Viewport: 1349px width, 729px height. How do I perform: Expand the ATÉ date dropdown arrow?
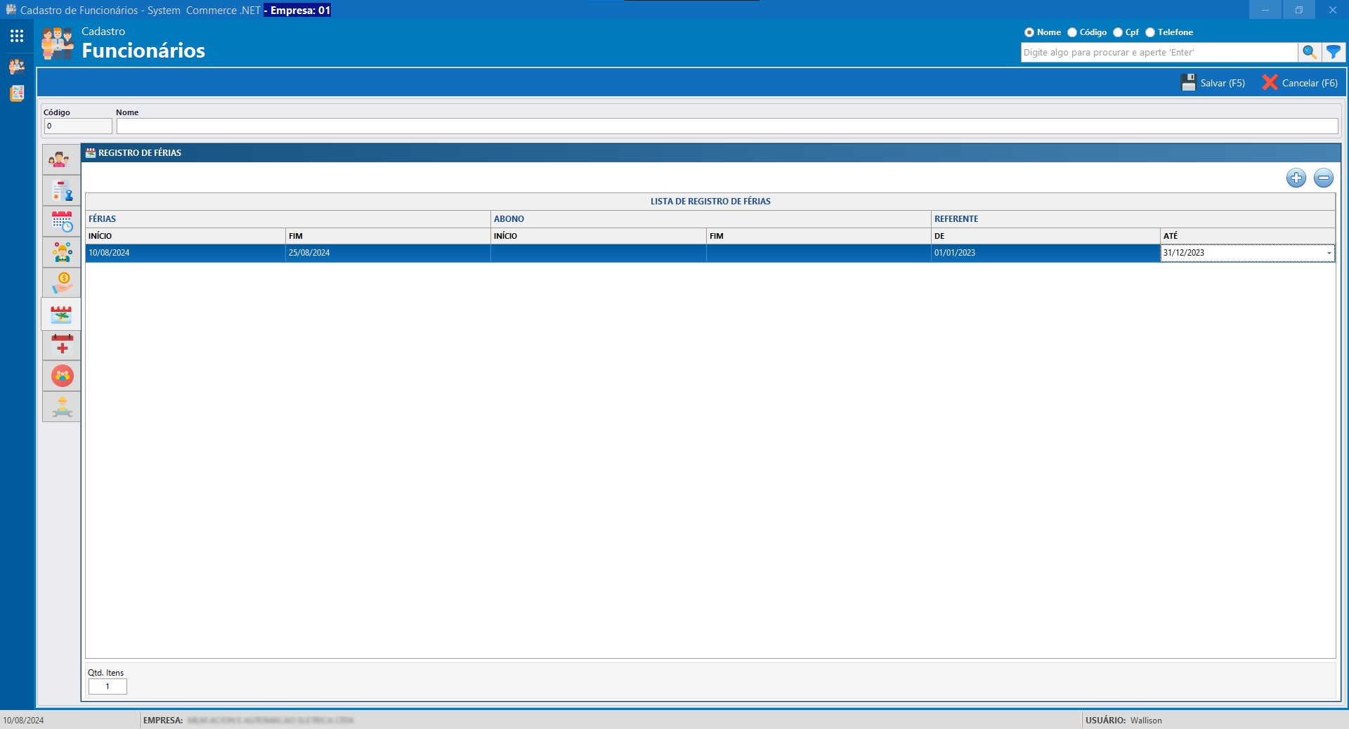point(1328,254)
